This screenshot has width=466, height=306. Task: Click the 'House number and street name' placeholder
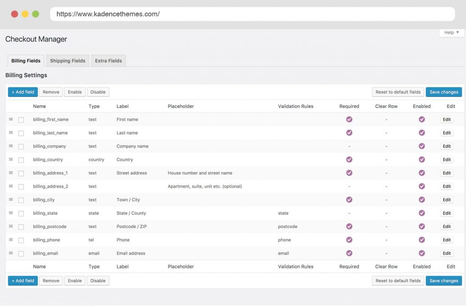200,173
